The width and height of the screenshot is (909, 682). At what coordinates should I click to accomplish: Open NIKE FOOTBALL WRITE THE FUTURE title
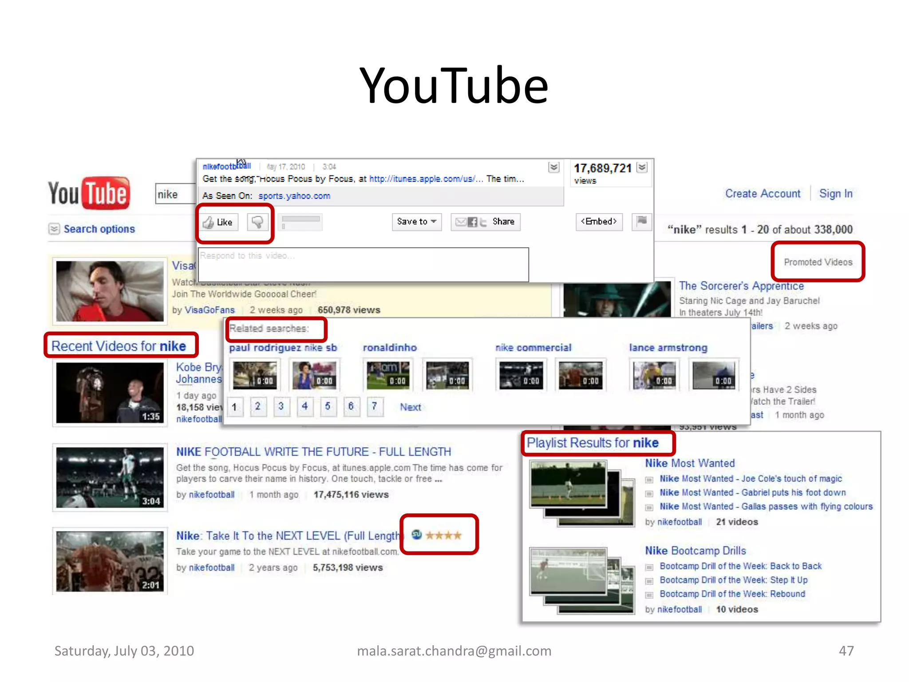(313, 452)
